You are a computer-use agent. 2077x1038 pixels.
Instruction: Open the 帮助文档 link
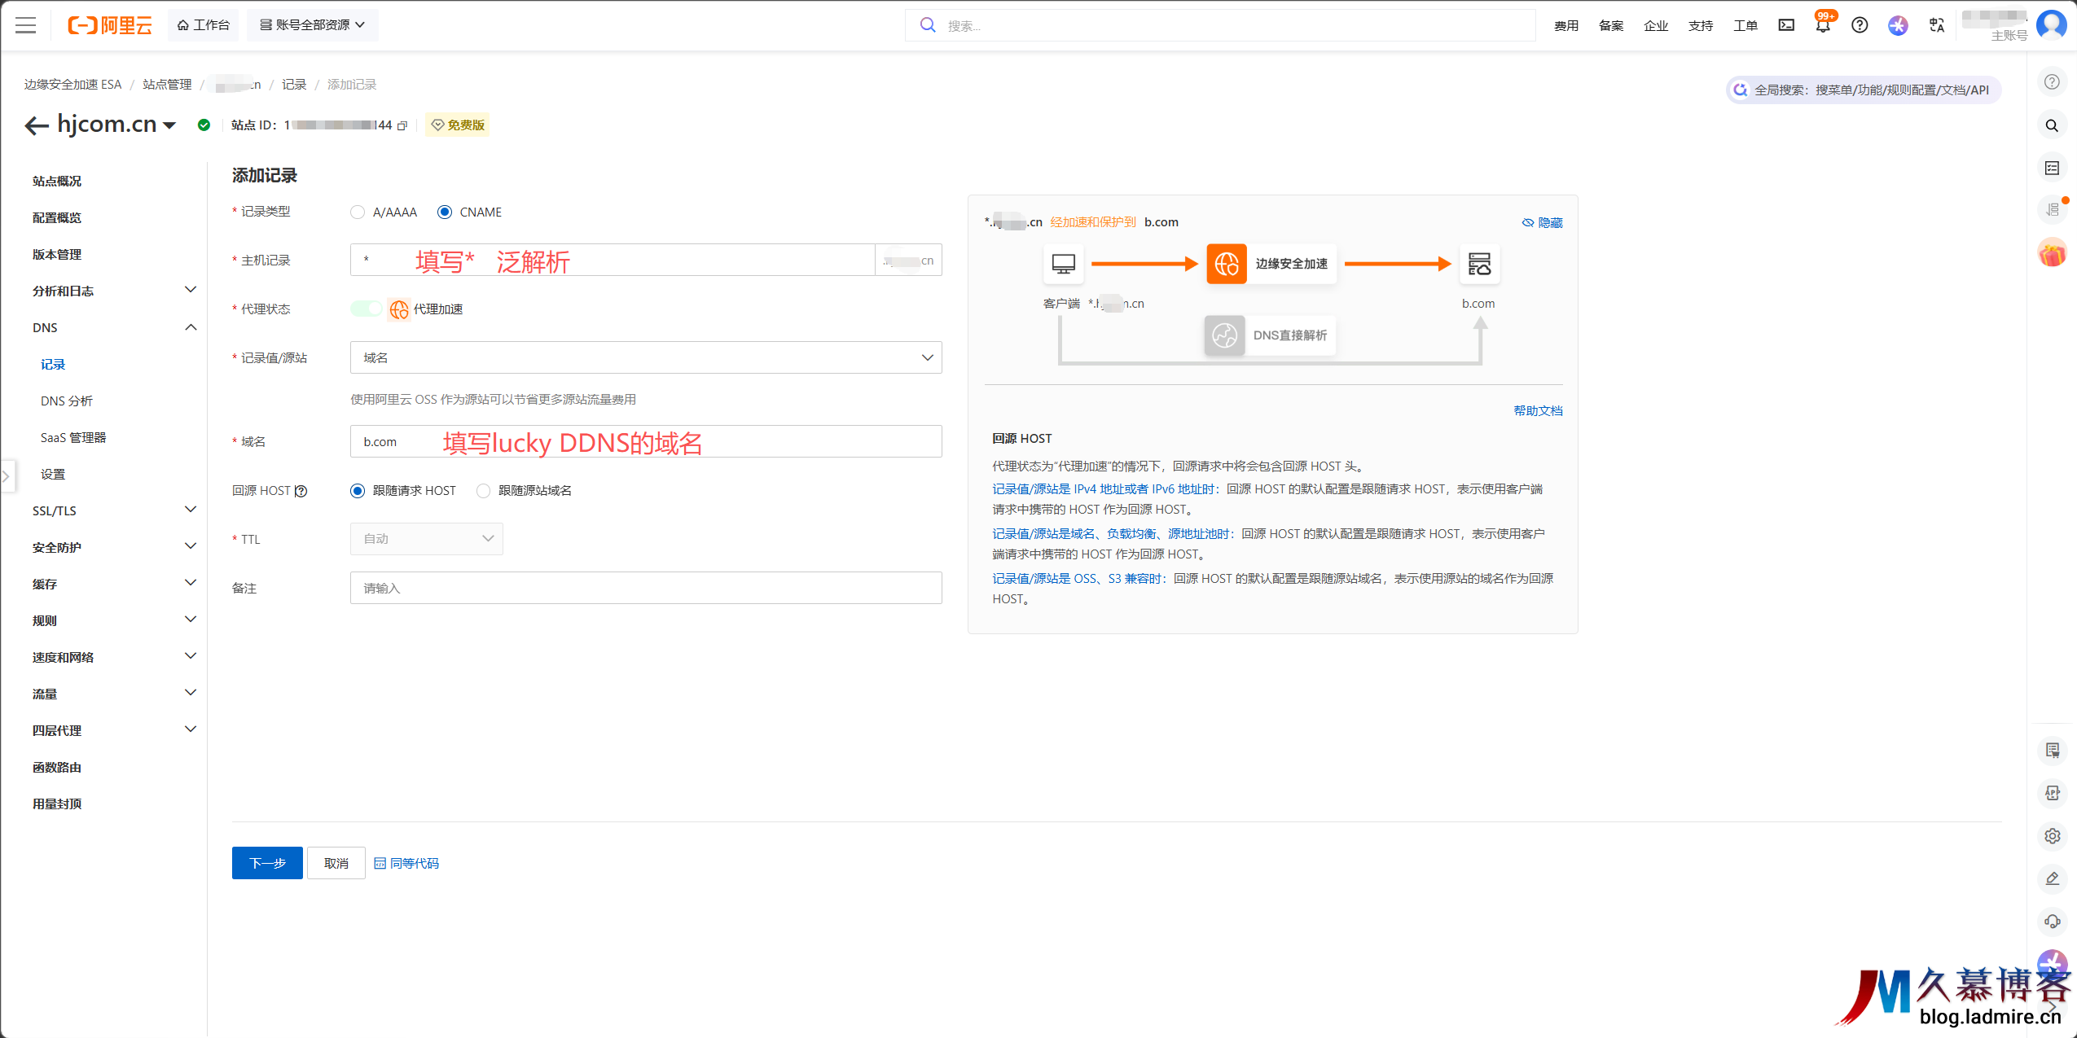coord(1538,410)
